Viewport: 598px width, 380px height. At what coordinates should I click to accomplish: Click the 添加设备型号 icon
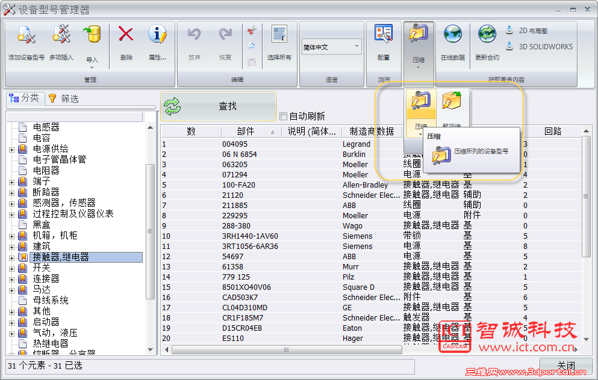26,35
